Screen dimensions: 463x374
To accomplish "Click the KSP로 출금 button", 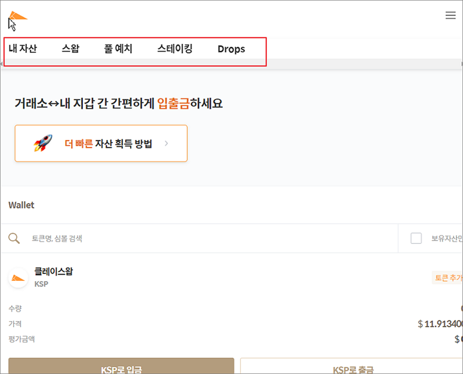I will click(352, 366).
